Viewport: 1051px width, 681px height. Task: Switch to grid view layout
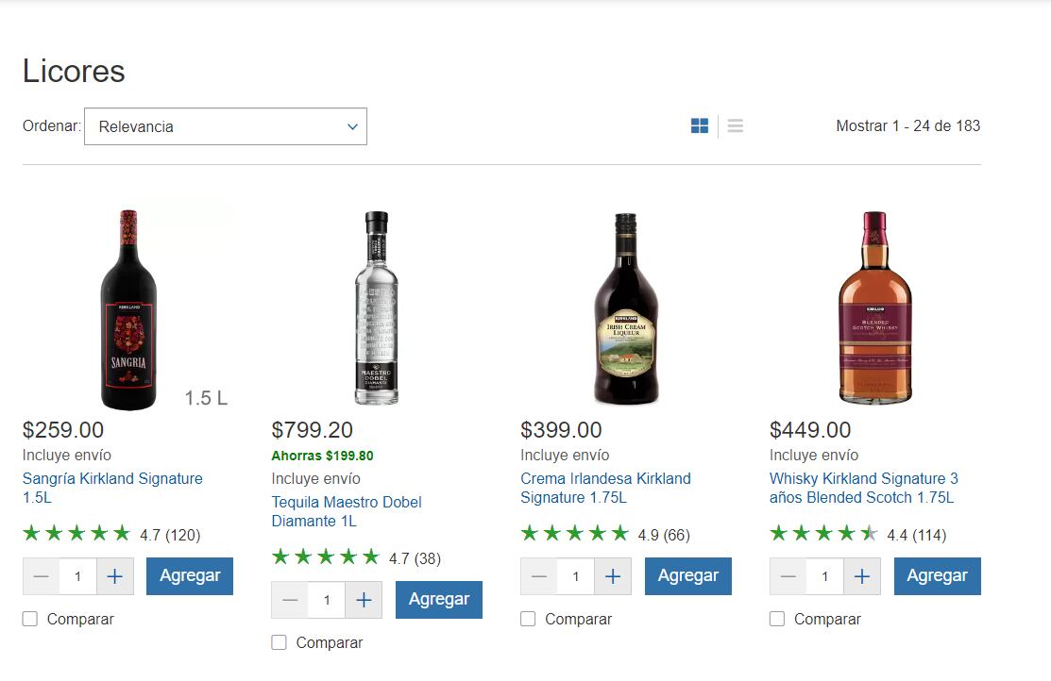tap(699, 125)
